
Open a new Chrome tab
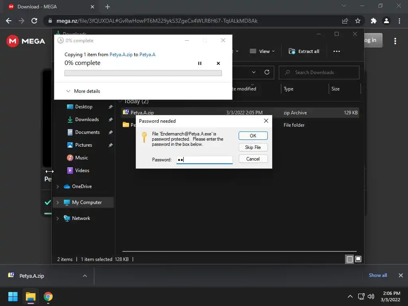pyautogui.click(x=108, y=7)
